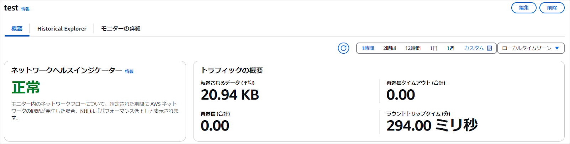The height and width of the screenshot is (144, 570).
Task: Click the circular refresh icon
Action: click(x=343, y=48)
